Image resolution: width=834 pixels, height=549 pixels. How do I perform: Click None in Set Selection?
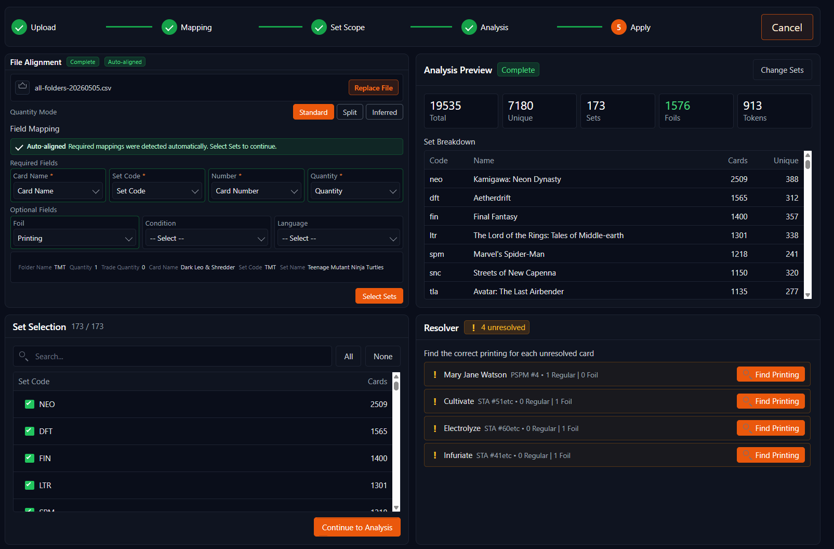383,356
